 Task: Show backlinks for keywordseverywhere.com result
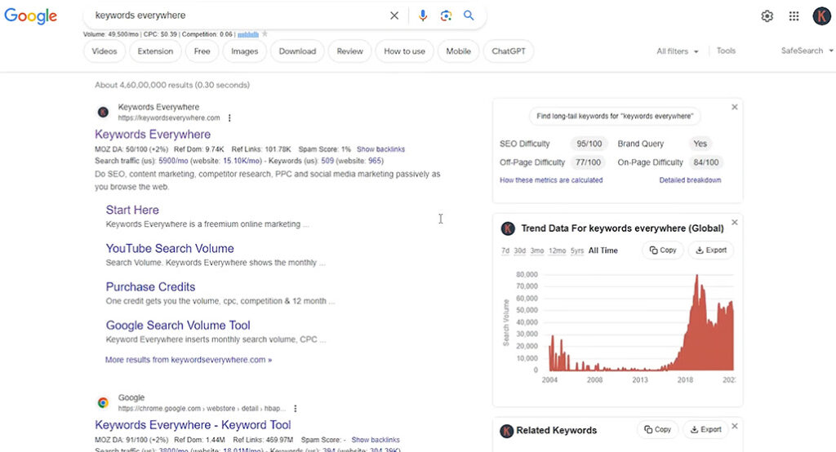coord(380,149)
